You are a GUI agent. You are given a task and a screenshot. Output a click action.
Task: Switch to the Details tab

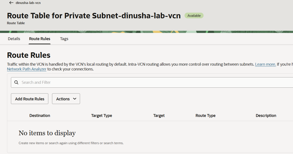point(14,39)
